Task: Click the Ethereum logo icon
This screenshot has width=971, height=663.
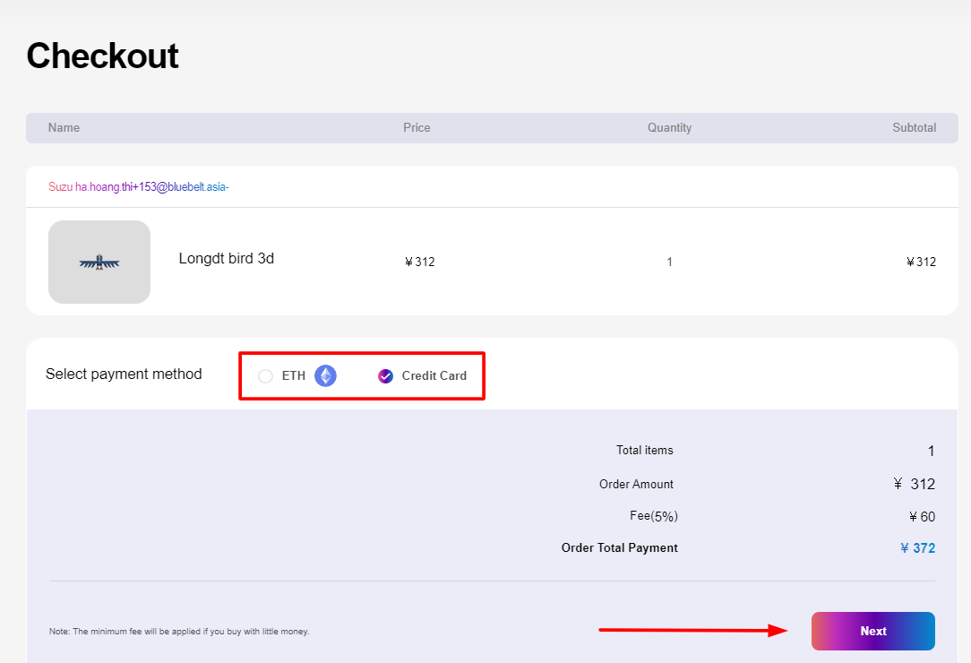Action: [x=324, y=375]
